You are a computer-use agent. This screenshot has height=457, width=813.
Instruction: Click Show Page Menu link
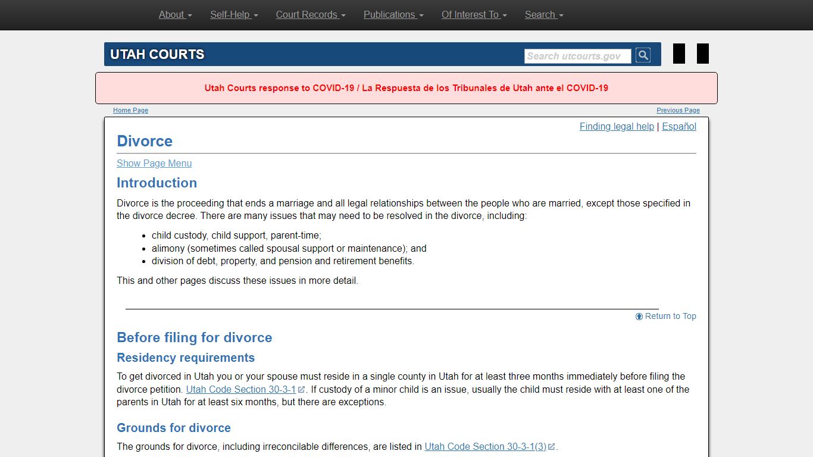click(x=154, y=164)
